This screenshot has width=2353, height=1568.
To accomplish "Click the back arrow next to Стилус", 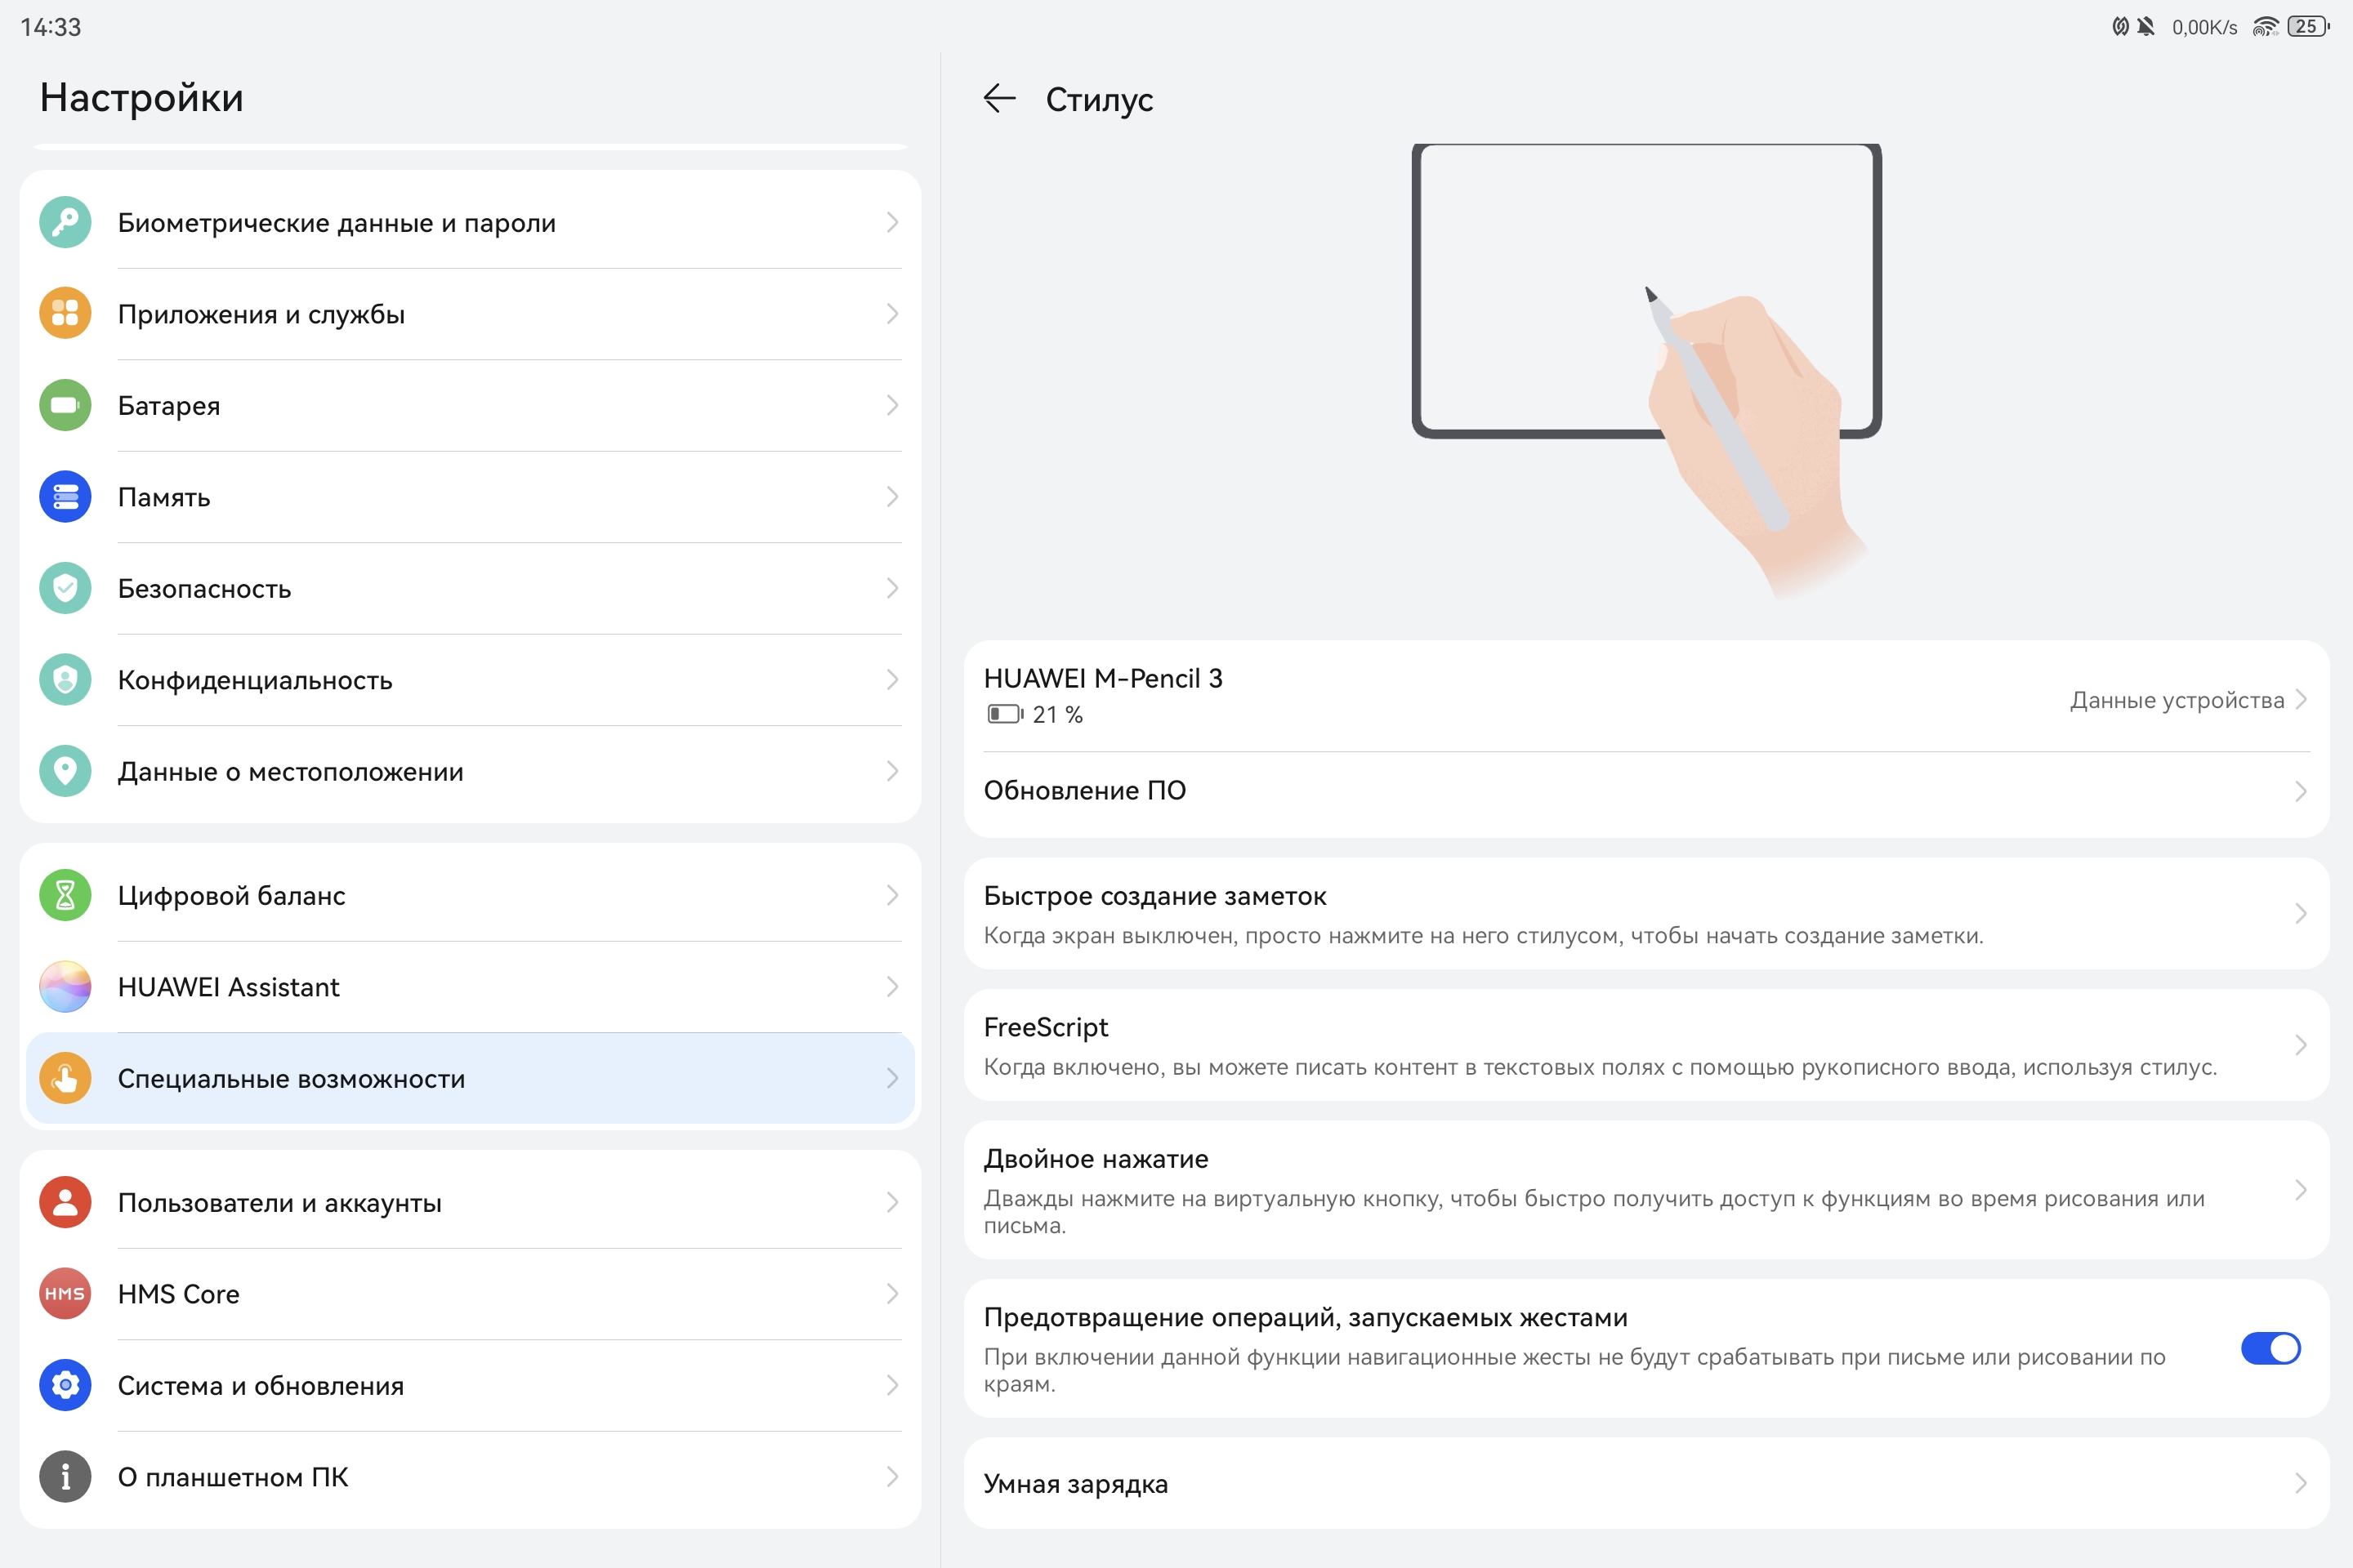I will [998, 98].
